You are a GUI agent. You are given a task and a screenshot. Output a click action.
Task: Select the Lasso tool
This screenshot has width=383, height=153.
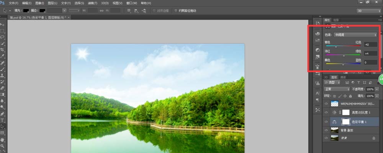pyautogui.click(x=2, y=37)
